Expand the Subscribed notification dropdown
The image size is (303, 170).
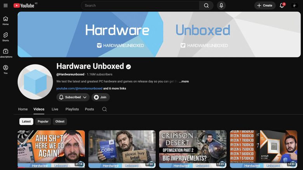point(73,97)
